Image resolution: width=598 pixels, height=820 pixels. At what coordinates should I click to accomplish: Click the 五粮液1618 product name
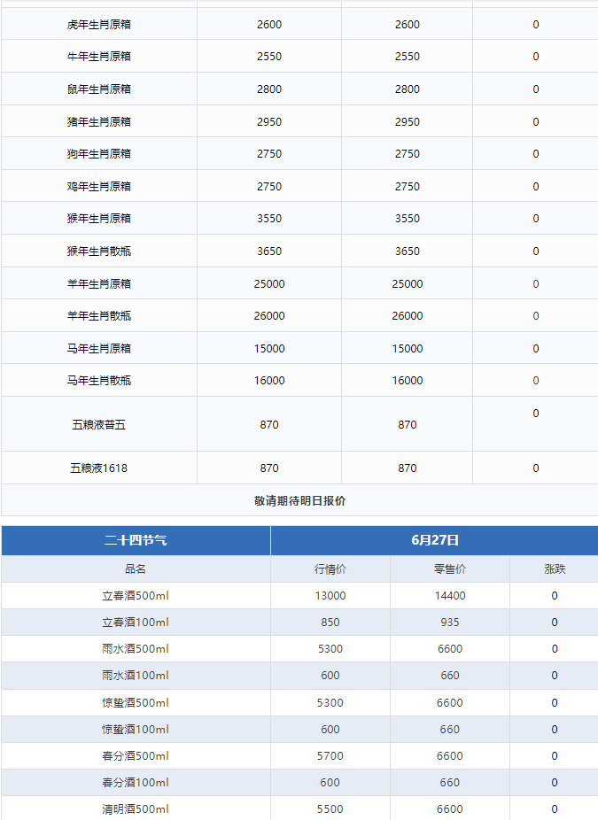[99, 468]
